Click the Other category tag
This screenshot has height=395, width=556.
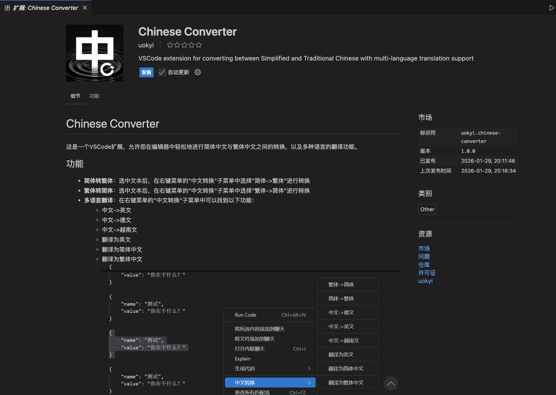click(x=427, y=209)
